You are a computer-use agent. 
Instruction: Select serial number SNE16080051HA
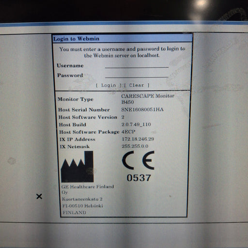[142, 109]
